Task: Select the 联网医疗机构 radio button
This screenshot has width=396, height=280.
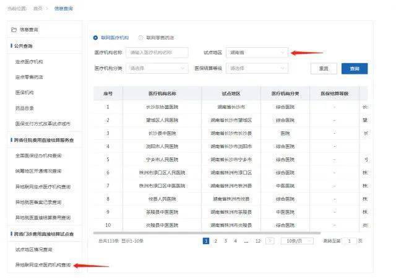Action: (95, 38)
